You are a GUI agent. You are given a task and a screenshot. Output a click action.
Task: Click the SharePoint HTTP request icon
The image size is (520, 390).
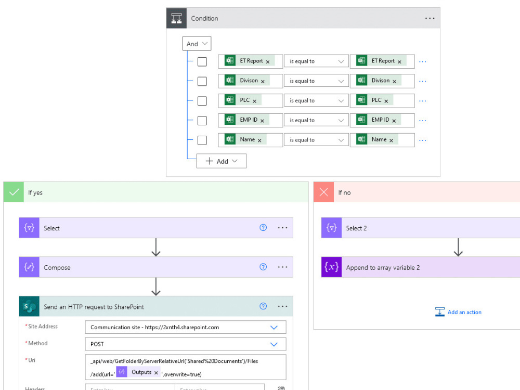click(x=29, y=306)
